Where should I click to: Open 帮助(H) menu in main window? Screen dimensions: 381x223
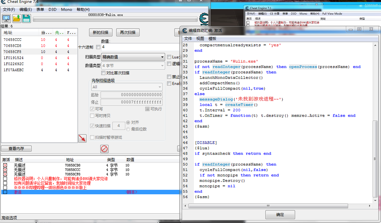tap(83, 10)
